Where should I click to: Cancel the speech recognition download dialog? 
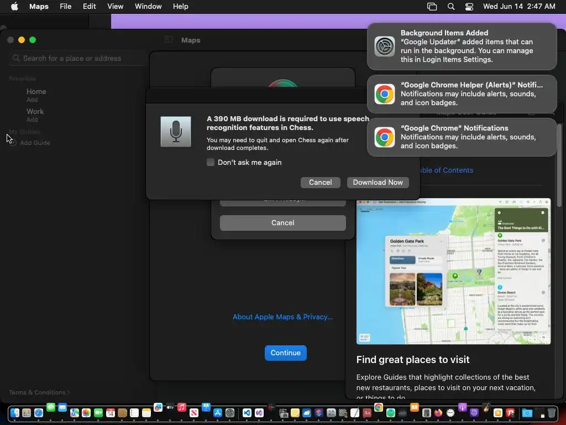(320, 183)
